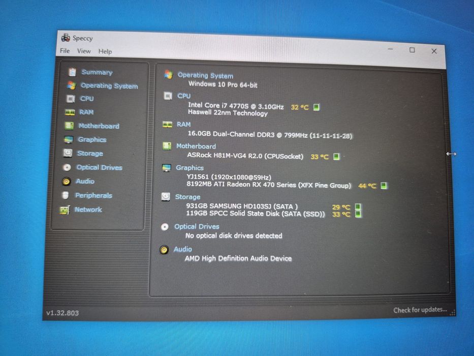This screenshot has height=356, width=474.
Task: Go to the Motherboard sidebar section
Action: pyautogui.click(x=99, y=126)
